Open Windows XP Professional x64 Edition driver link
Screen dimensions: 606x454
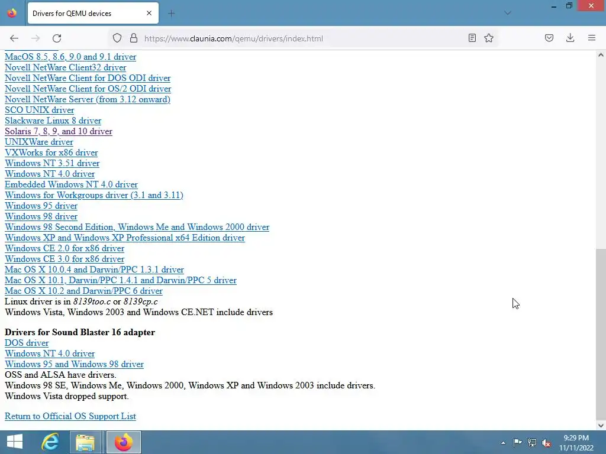[x=125, y=238]
